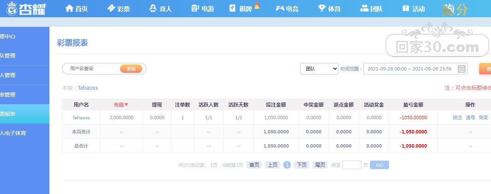The width and height of the screenshot is (491, 194).
Task: Go to 下页 next page button
Action: [x=302, y=165]
